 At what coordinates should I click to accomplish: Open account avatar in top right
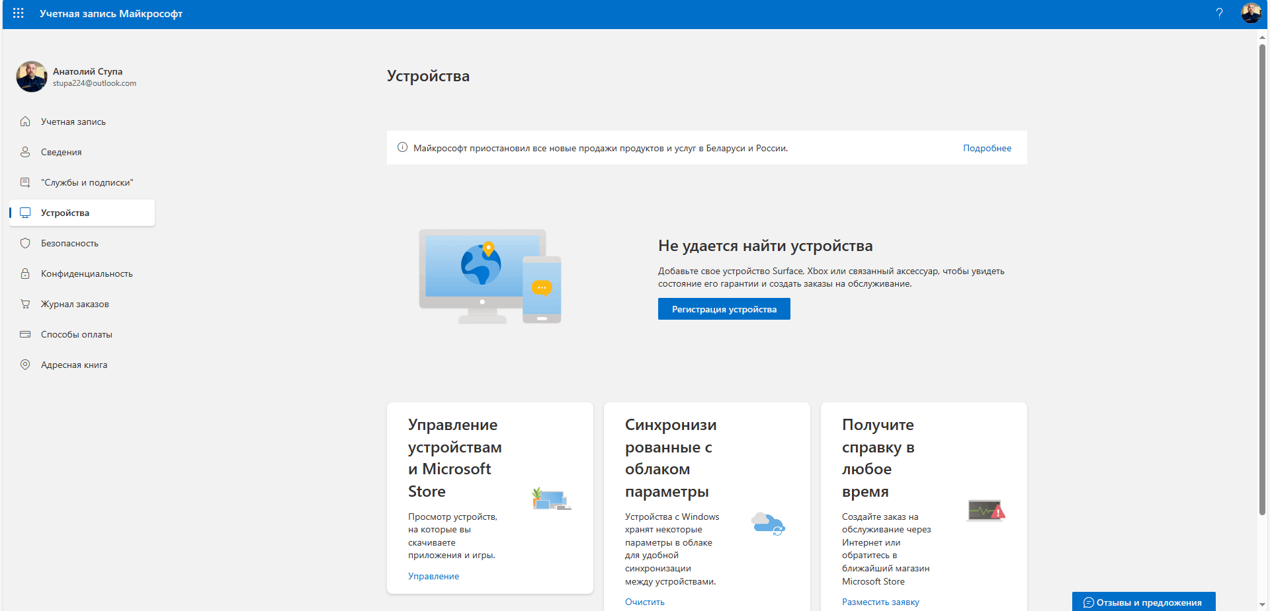point(1251,13)
